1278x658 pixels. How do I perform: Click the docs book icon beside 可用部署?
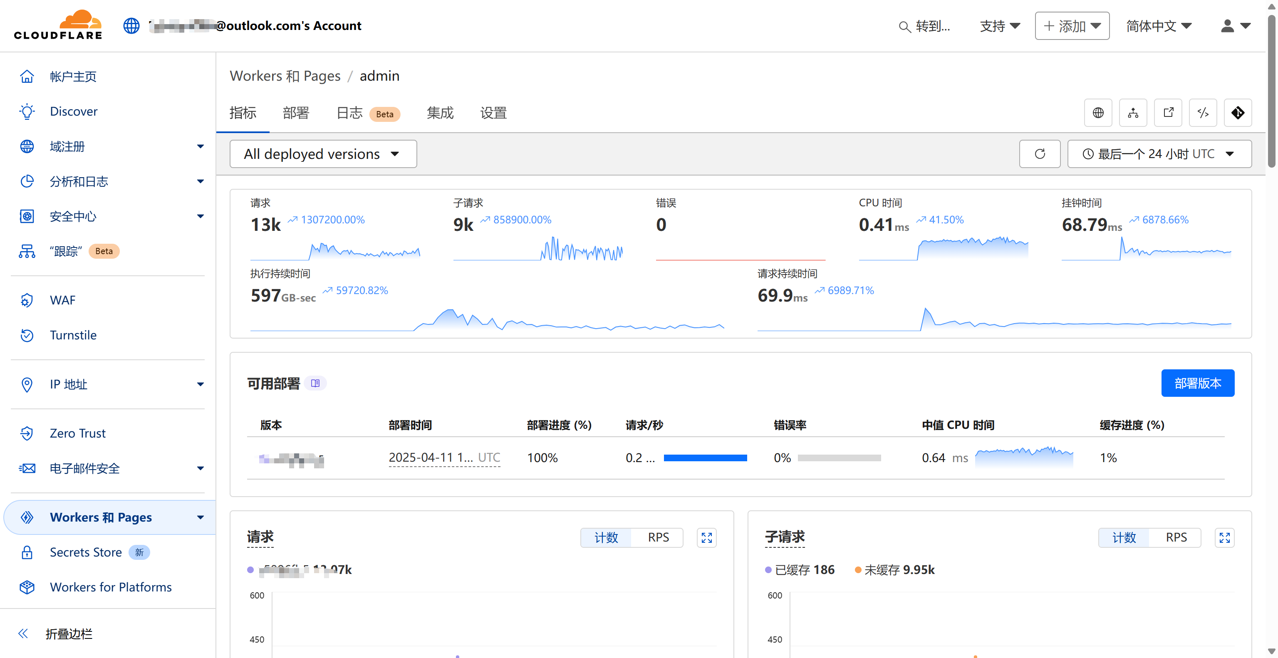pyautogui.click(x=315, y=383)
